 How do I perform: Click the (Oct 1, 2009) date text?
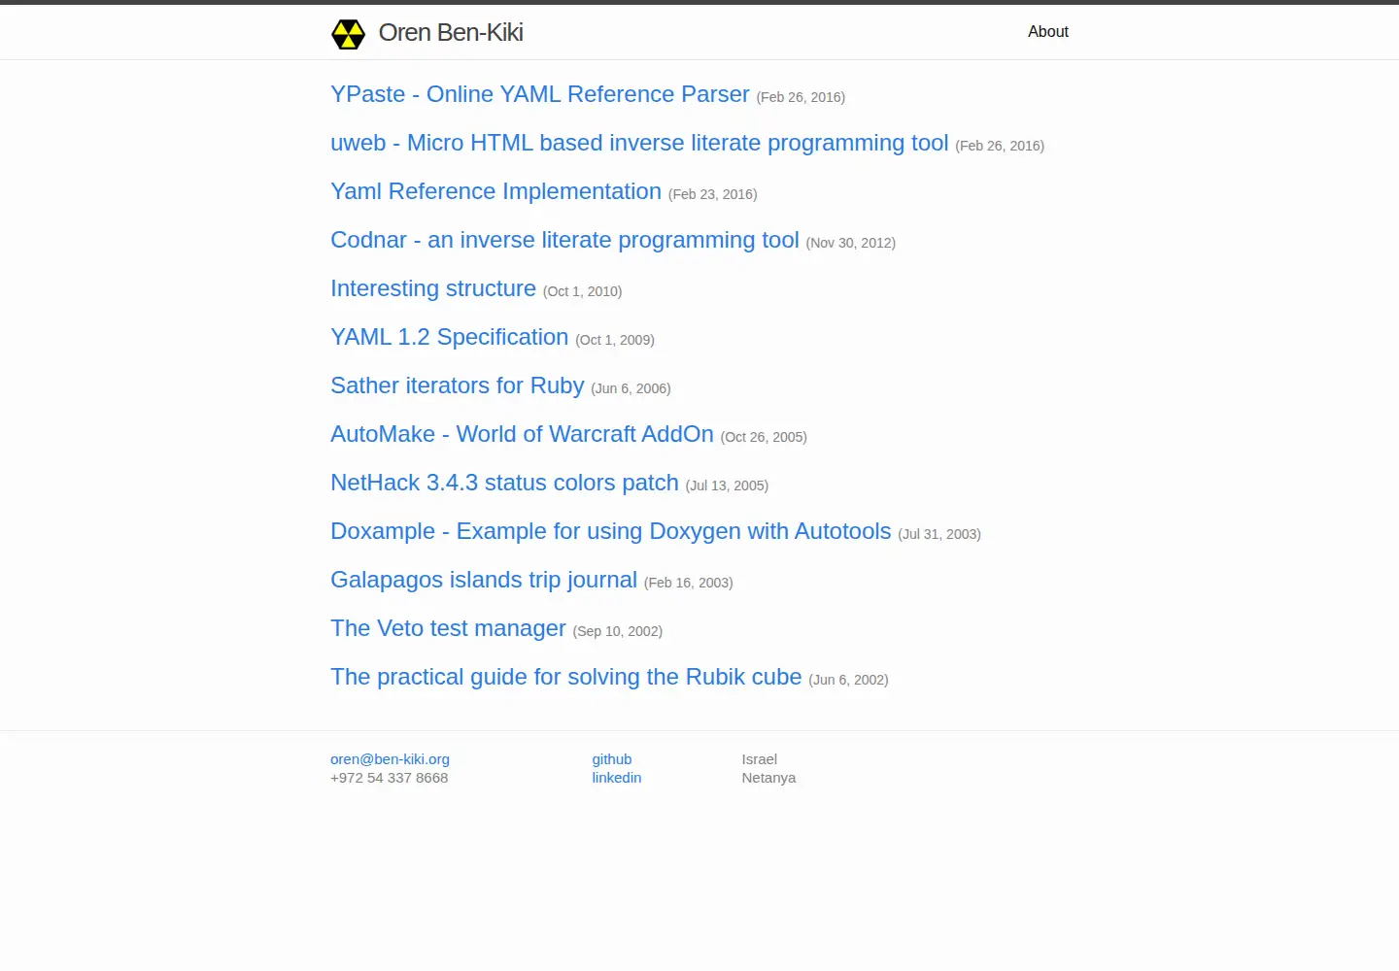point(615,340)
